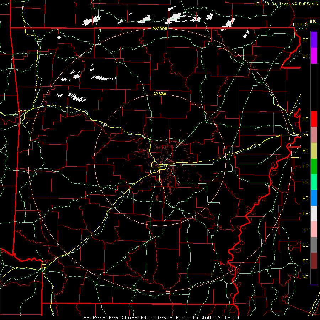Click the 'RF' legend label
This screenshot has width=320, height=320.
[305, 40]
